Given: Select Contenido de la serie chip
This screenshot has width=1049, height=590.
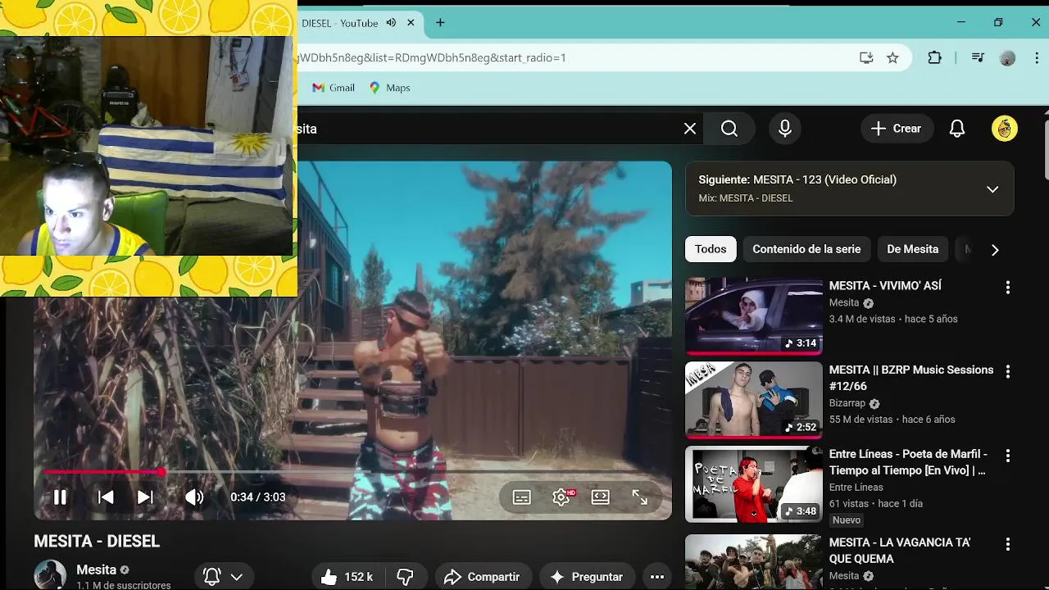Looking at the screenshot, I should pyautogui.click(x=806, y=249).
